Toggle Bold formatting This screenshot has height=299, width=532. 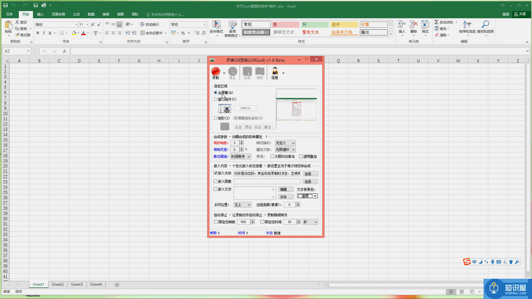click(38, 33)
